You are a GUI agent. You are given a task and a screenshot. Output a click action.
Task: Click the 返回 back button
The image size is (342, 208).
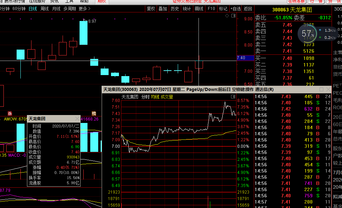[x=248, y=9]
